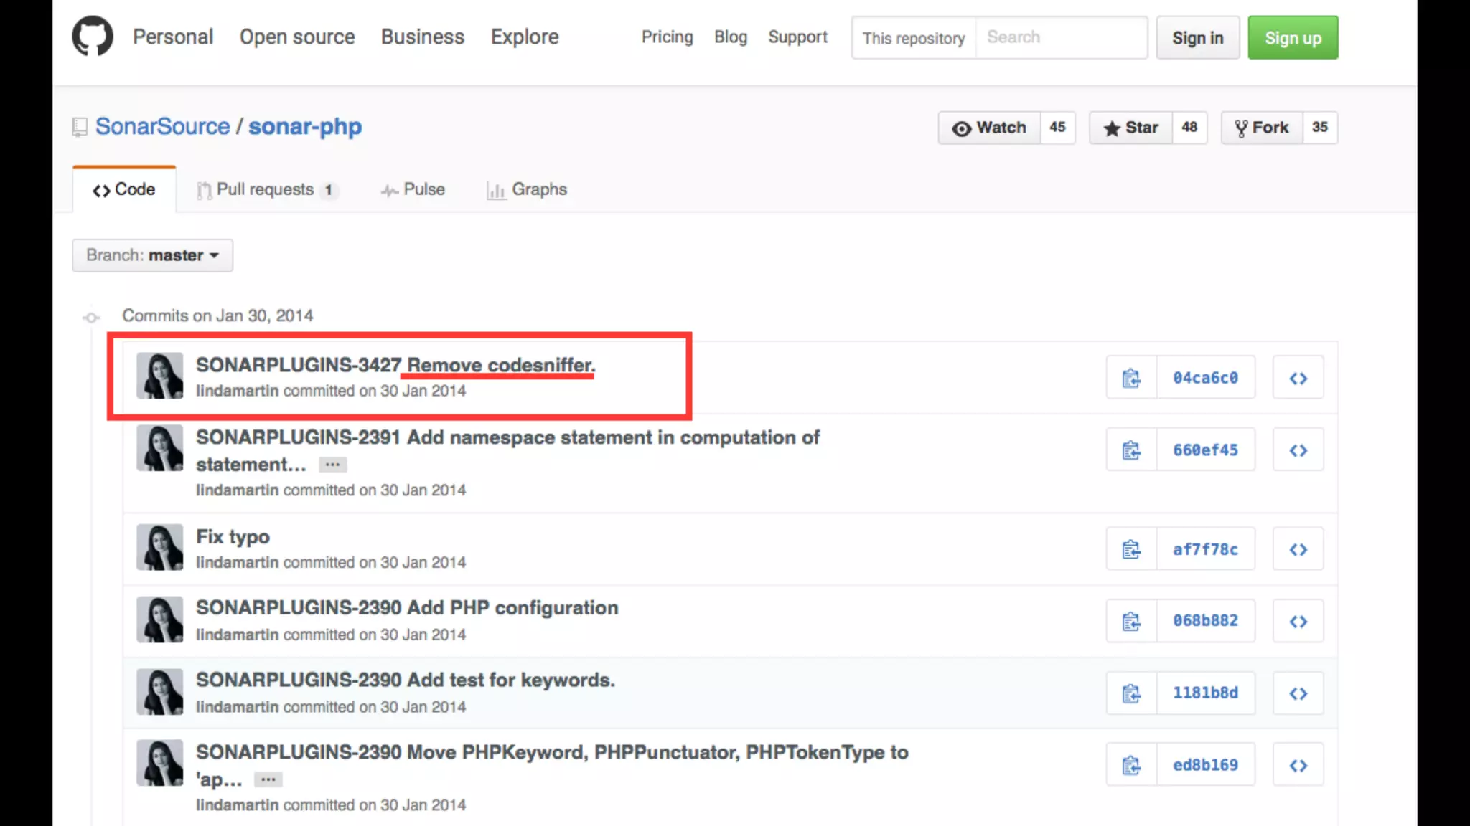This screenshot has width=1470, height=826.
Task: View the 45 watchers count
Action: [x=1057, y=128]
